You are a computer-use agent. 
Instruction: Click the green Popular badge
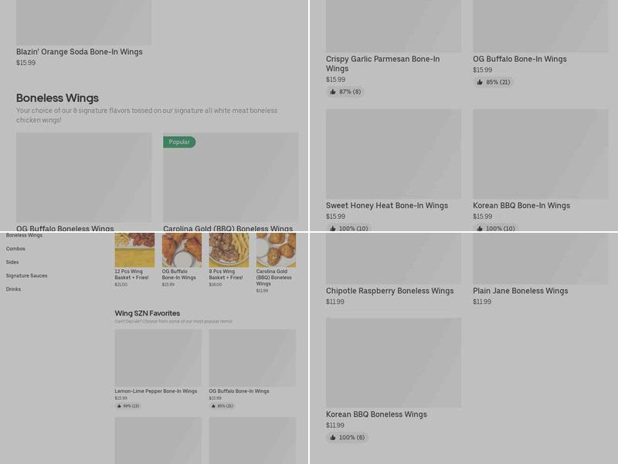point(179,142)
